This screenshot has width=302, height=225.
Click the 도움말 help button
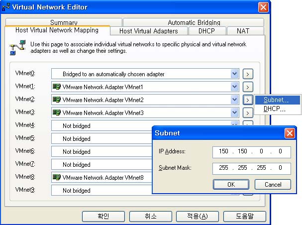click(x=245, y=217)
